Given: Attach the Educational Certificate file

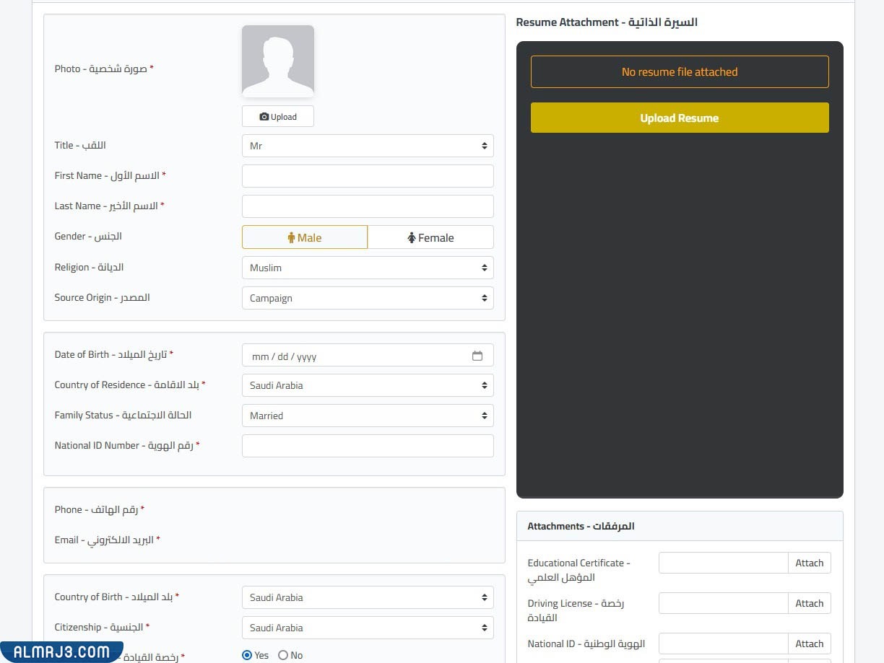Looking at the screenshot, I should coord(809,563).
